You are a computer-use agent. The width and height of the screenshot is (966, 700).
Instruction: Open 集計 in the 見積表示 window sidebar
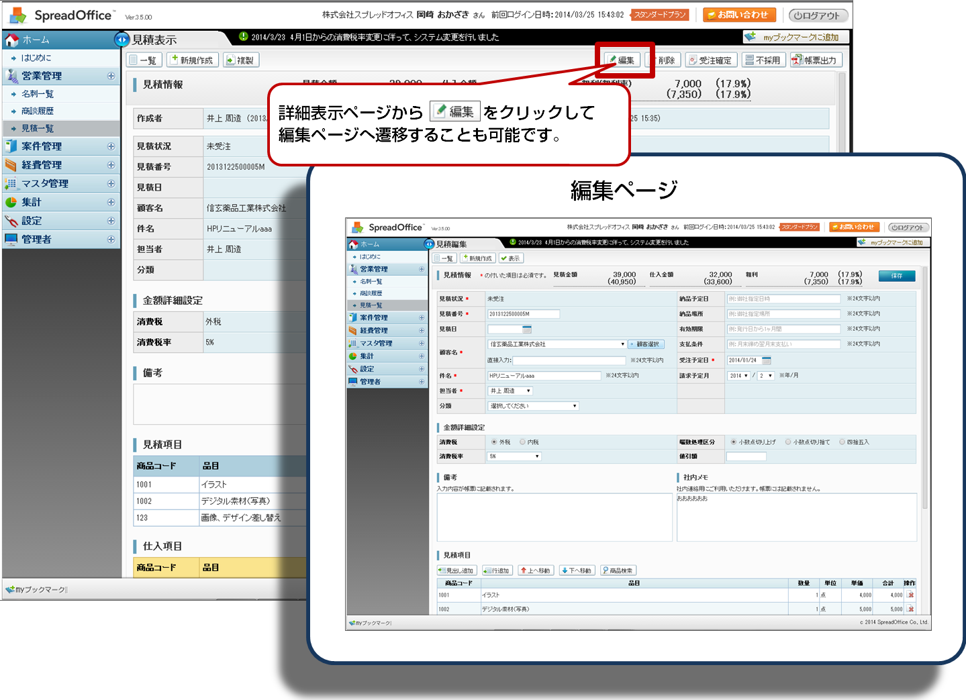pos(60,202)
